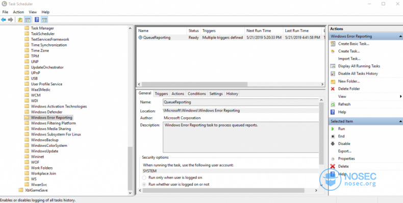Open the Help menu in menu bar

(x=45, y=12)
